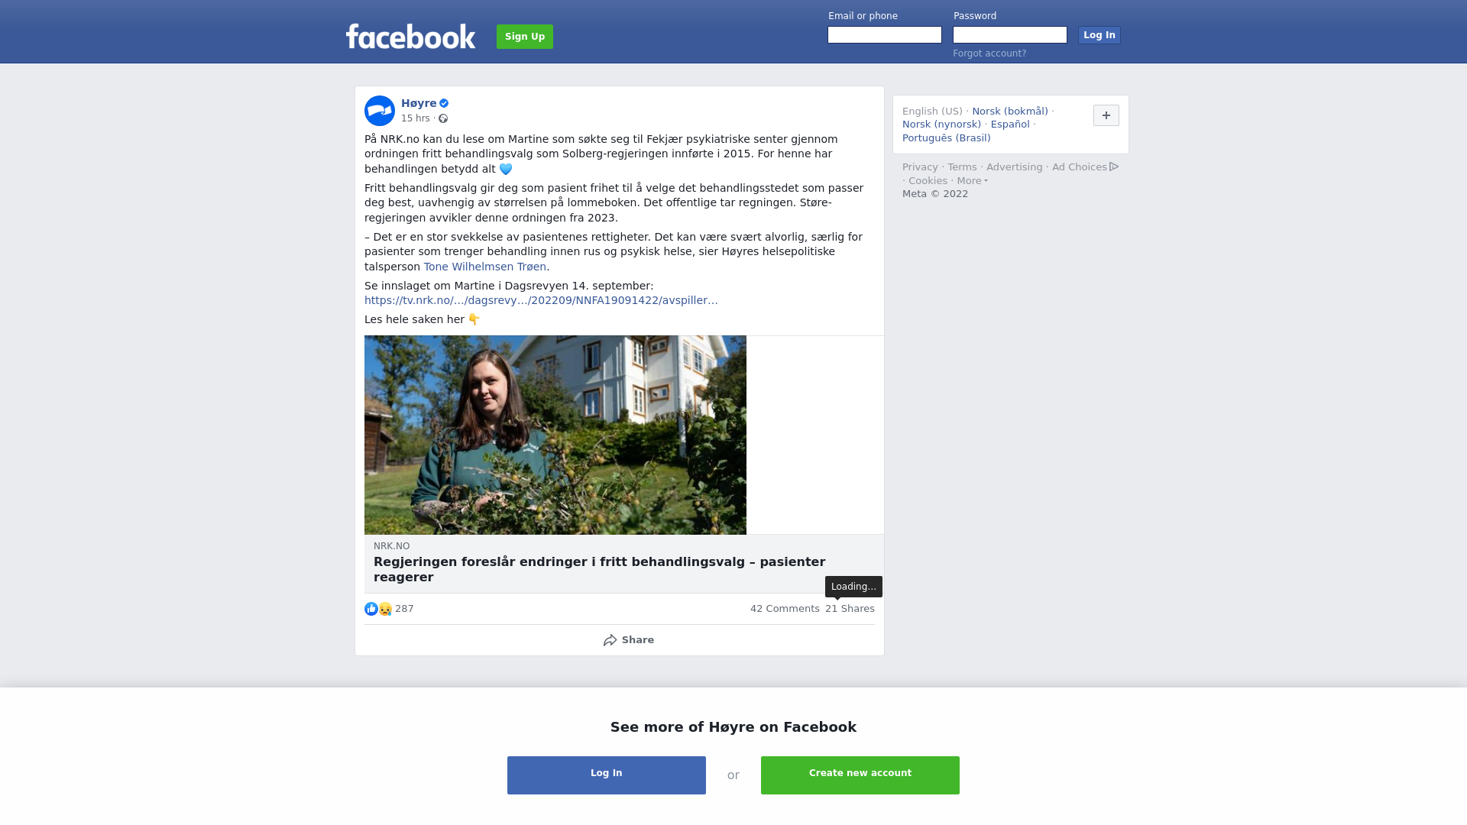Expand the More footer dropdown
Screen dimensions: 1467x825
(972, 181)
